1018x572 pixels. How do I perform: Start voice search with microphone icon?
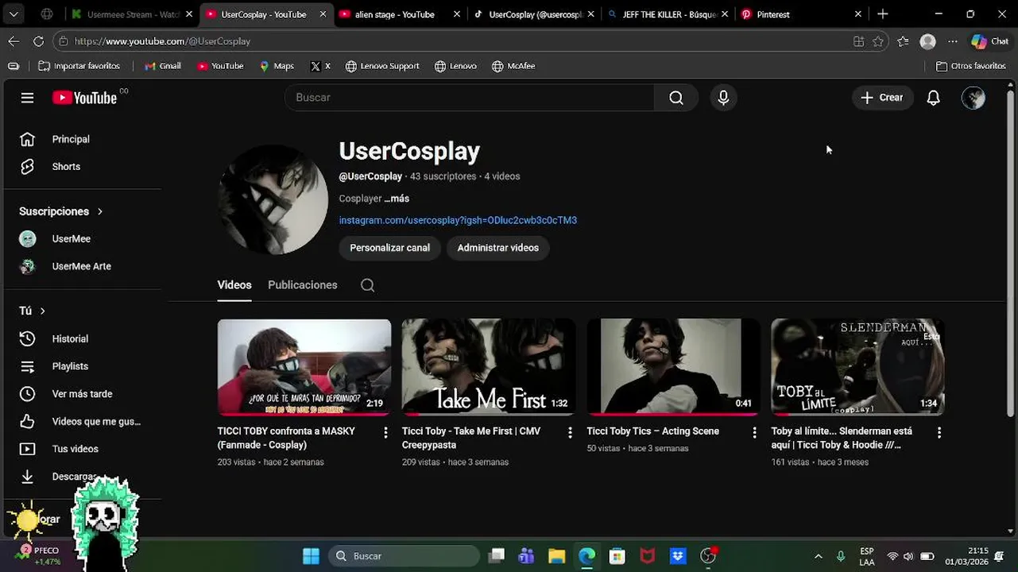coord(723,98)
